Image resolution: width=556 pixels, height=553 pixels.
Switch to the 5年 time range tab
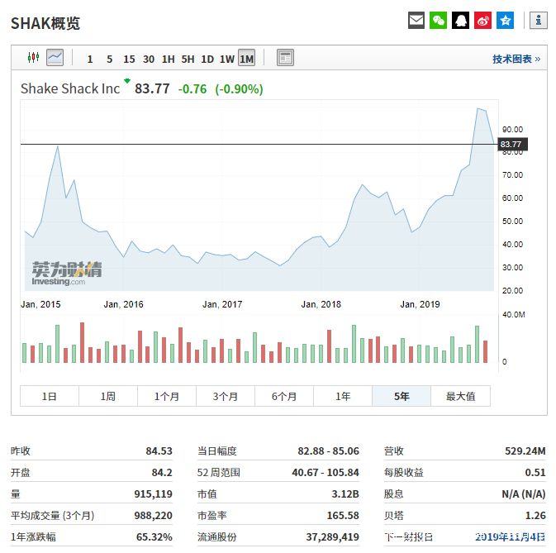coord(402,396)
